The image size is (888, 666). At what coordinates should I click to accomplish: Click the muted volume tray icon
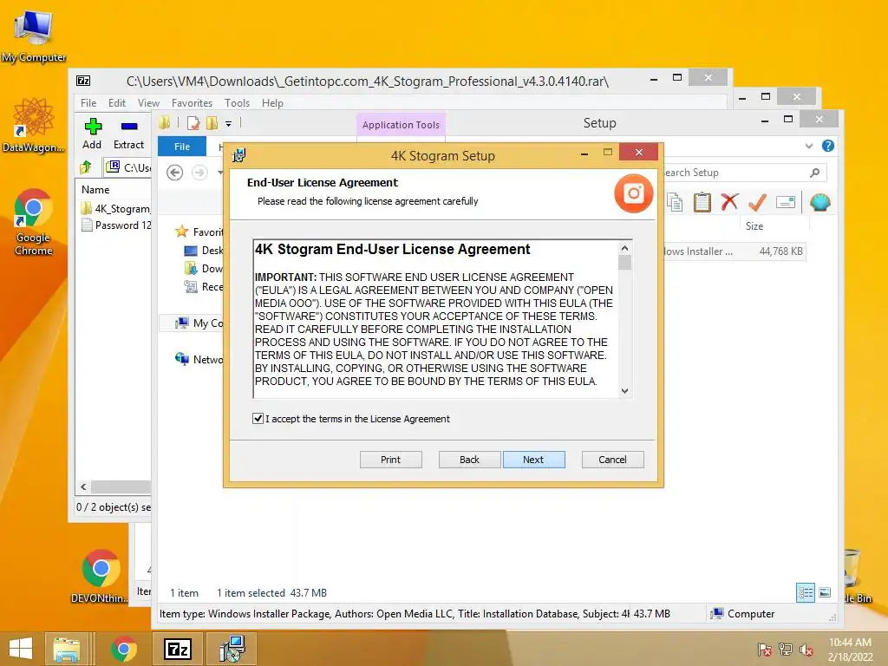[x=806, y=650]
